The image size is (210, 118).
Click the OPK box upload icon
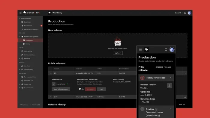point(118,42)
